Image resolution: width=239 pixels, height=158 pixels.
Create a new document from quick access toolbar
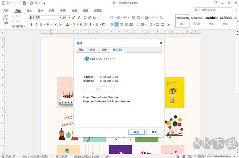[3, 3]
